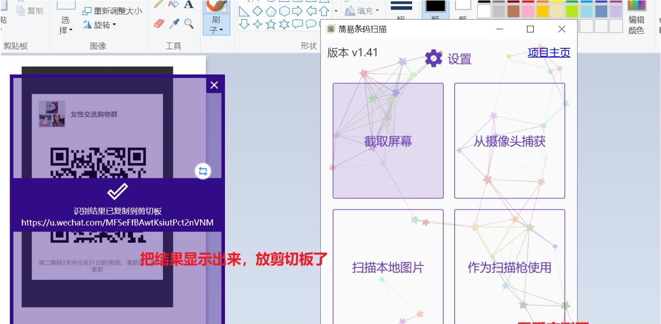Image resolution: width=661 pixels, height=324 pixels.
Task: Click the 作为扫描枪使用 scanner gun button
Action: point(510,267)
